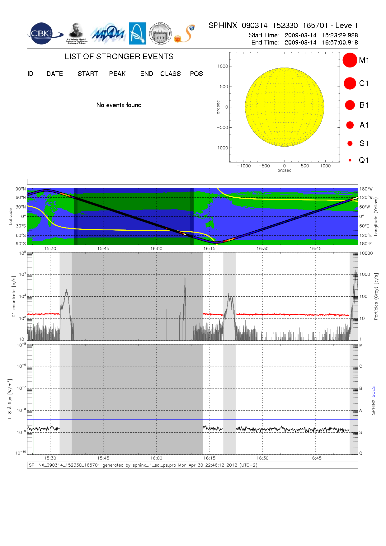Click the blue GOES axis label
The image size is (386, 546).
coord(373,392)
